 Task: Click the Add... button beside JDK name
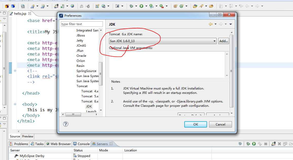click(x=224, y=41)
